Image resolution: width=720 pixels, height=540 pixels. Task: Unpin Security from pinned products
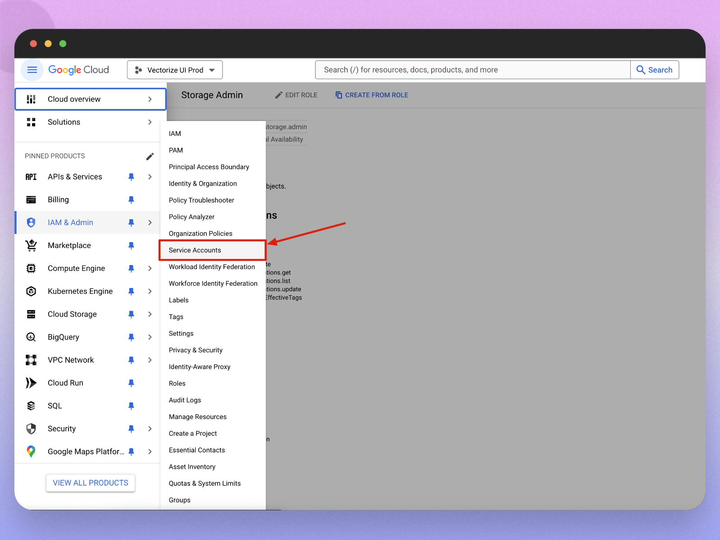pyautogui.click(x=131, y=429)
